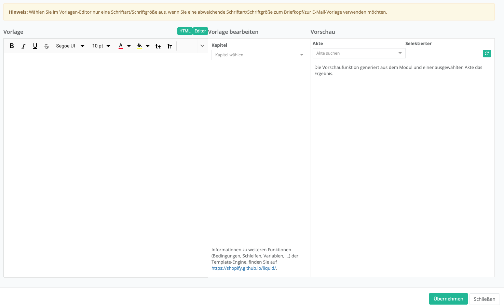Click the decrease font size icon
Viewport: 504px width, 308px height.
pos(158,46)
